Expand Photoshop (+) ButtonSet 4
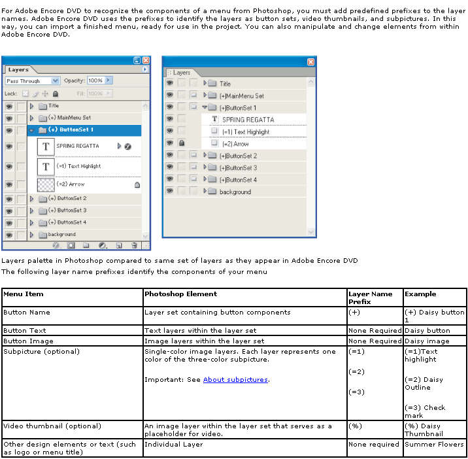 point(31,222)
